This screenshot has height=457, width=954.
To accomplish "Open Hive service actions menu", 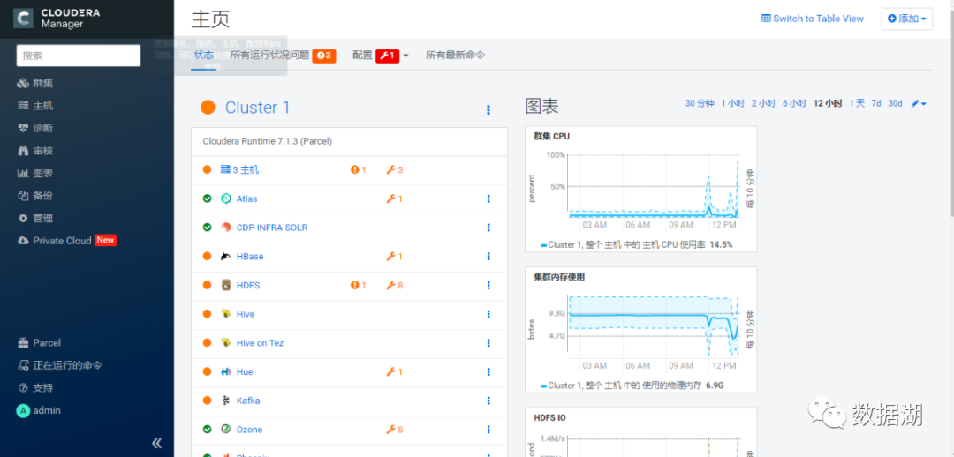I will click(x=488, y=314).
